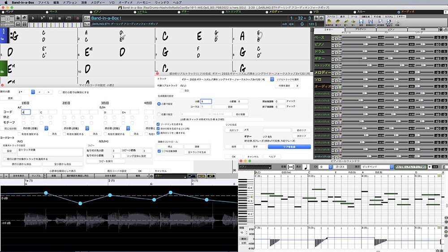Click mixer settings gear icon beside 全般 tab
448x252 pixels.
(441, 30)
